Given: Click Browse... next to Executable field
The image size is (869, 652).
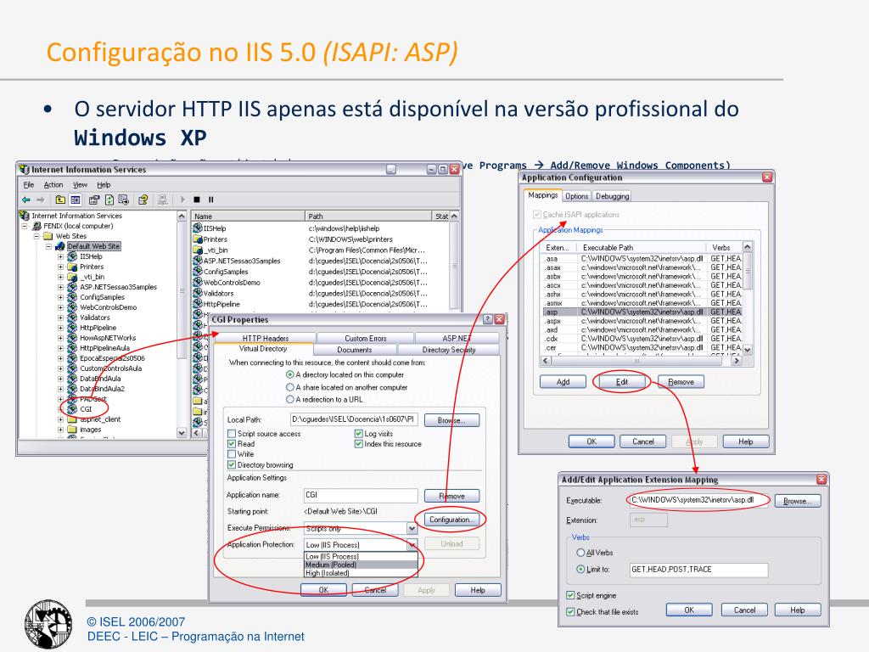Looking at the screenshot, I should 798,501.
